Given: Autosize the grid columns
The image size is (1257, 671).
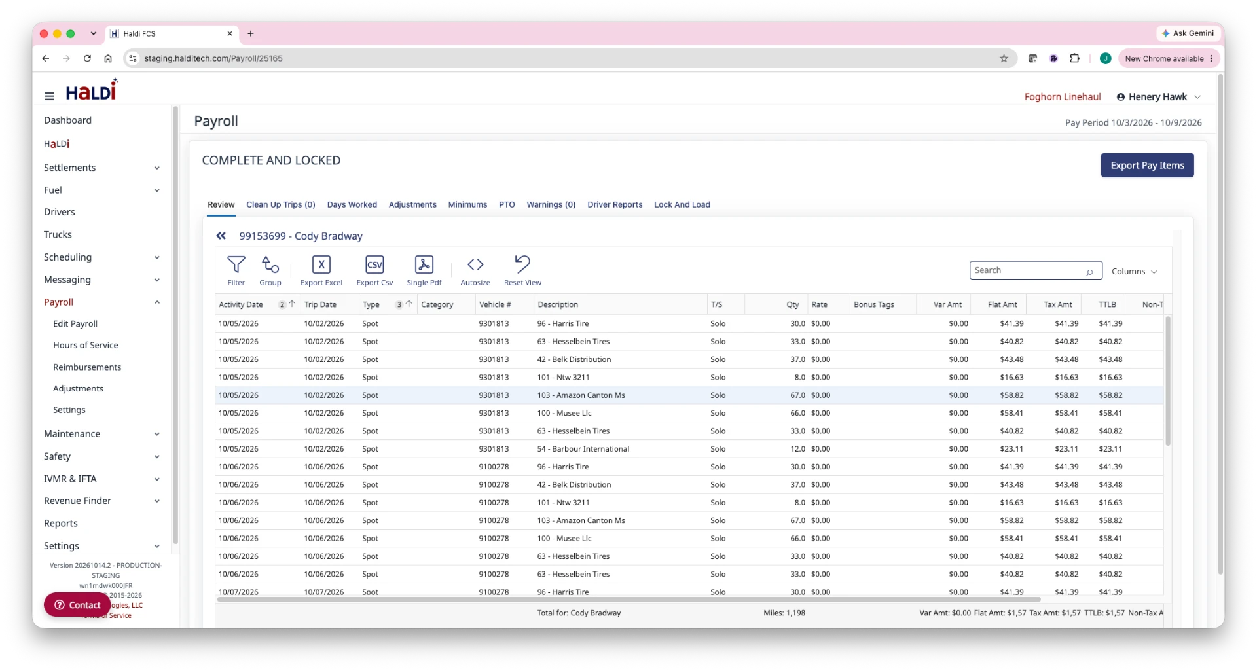Looking at the screenshot, I should pyautogui.click(x=475, y=270).
